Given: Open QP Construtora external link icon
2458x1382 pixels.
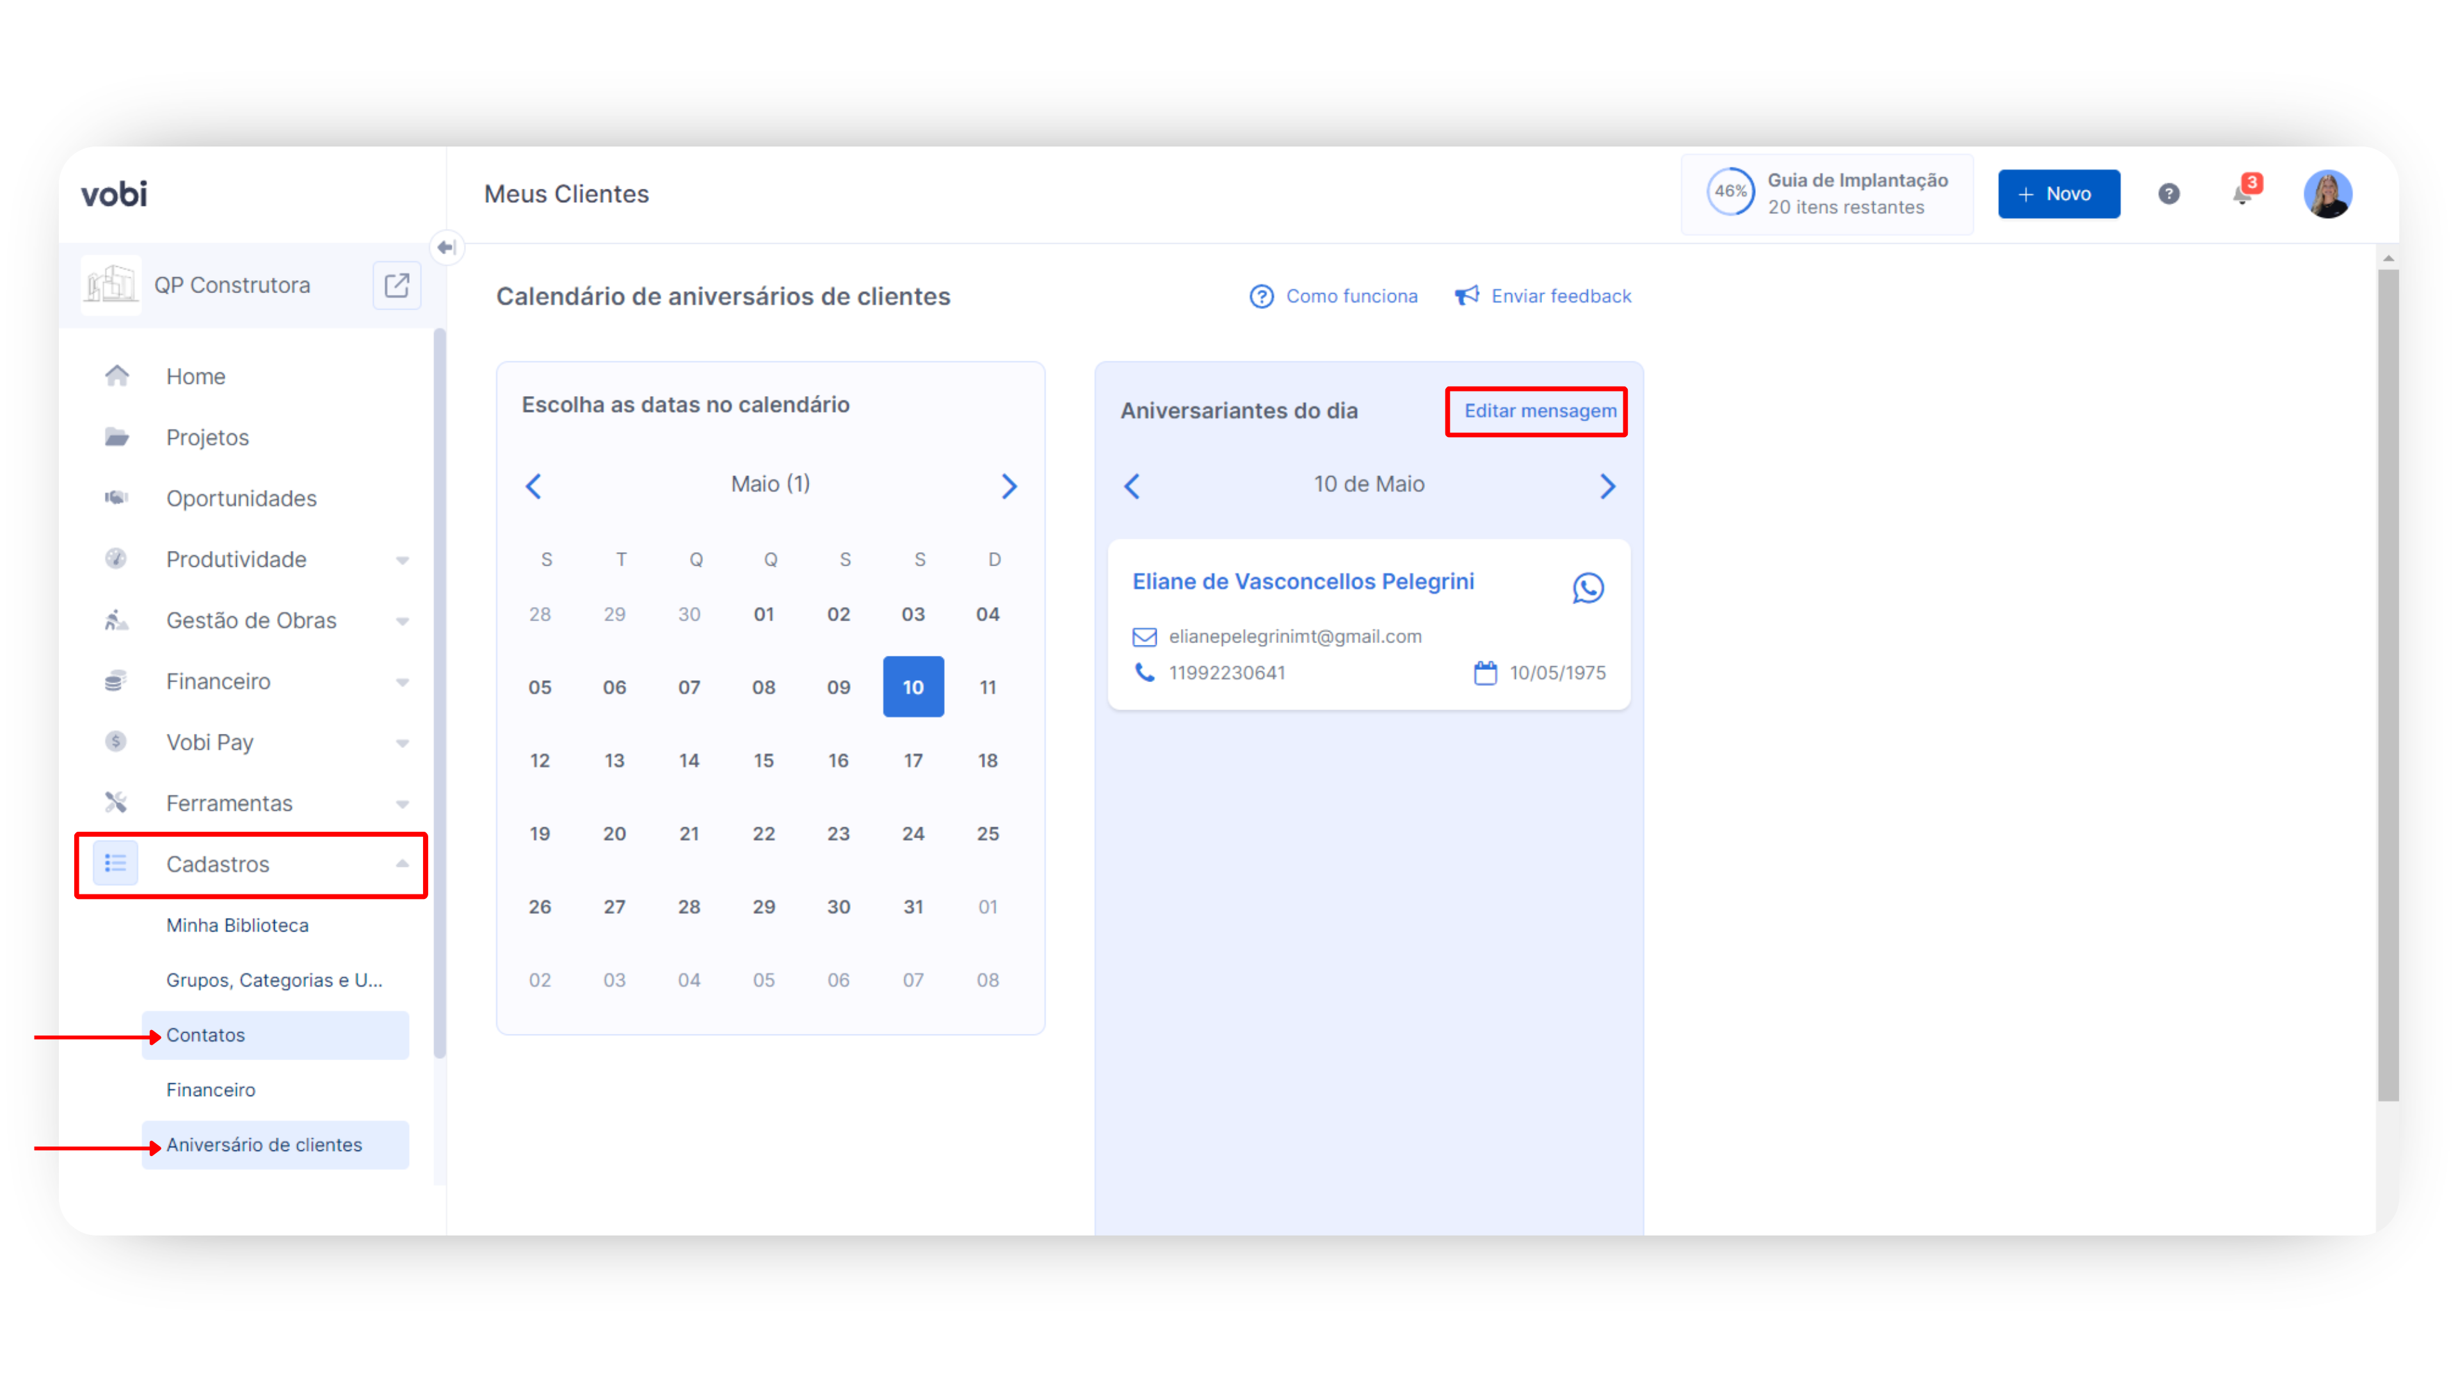Looking at the screenshot, I should pos(396,285).
